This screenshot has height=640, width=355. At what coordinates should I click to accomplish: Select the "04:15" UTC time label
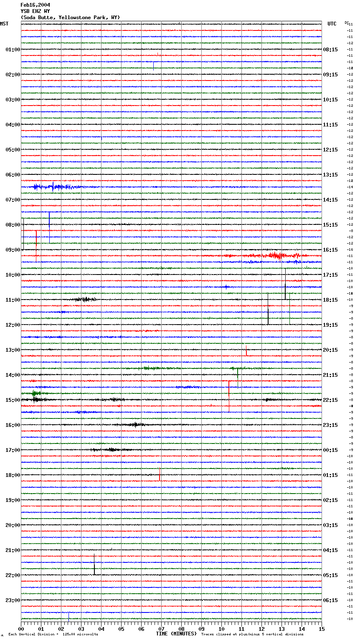[330, 550]
